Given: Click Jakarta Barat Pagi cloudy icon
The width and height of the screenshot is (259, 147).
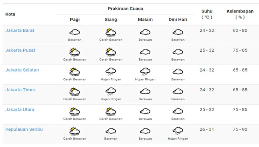Looking at the screenshot, I should tap(74, 32).
